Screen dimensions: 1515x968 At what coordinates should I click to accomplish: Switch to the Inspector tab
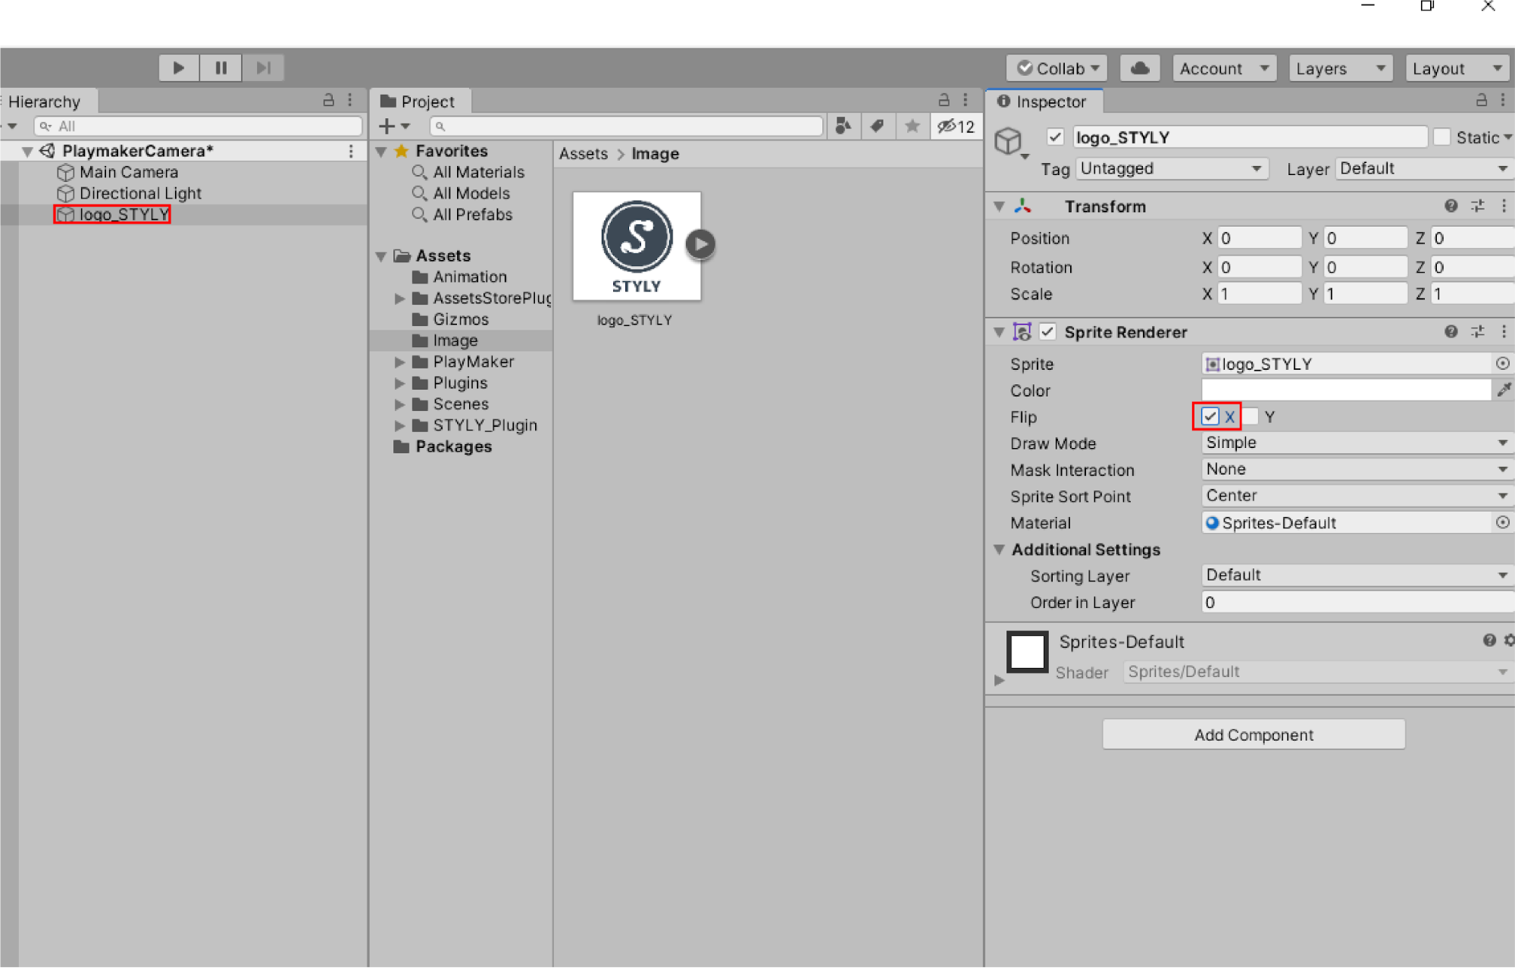pyautogui.click(x=1044, y=102)
